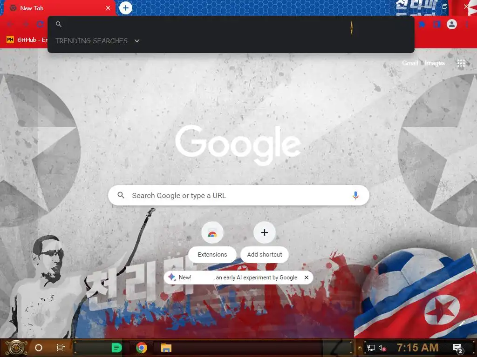Open Google Images link

click(x=435, y=63)
